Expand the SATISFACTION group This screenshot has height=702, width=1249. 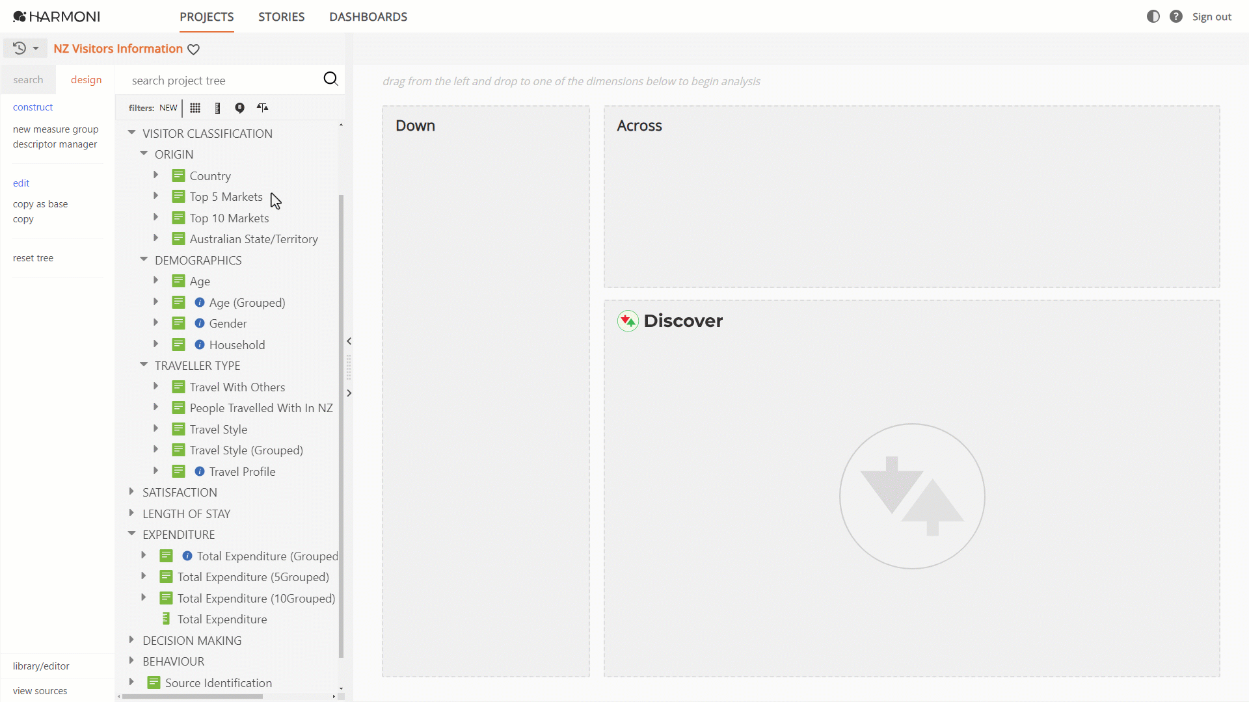pos(131,492)
